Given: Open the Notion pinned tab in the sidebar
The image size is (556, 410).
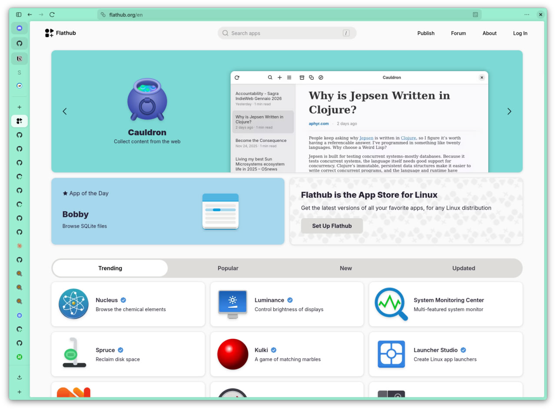Looking at the screenshot, I should pyautogui.click(x=19, y=59).
